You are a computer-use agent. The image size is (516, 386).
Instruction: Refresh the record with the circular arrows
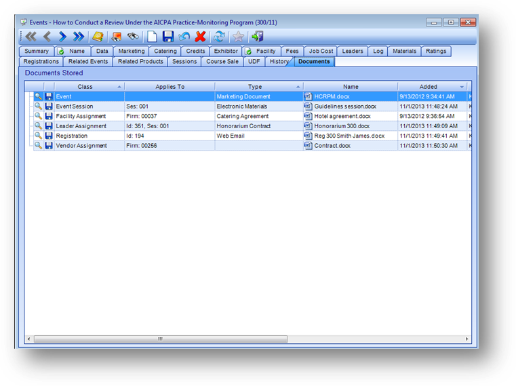tap(219, 37)
